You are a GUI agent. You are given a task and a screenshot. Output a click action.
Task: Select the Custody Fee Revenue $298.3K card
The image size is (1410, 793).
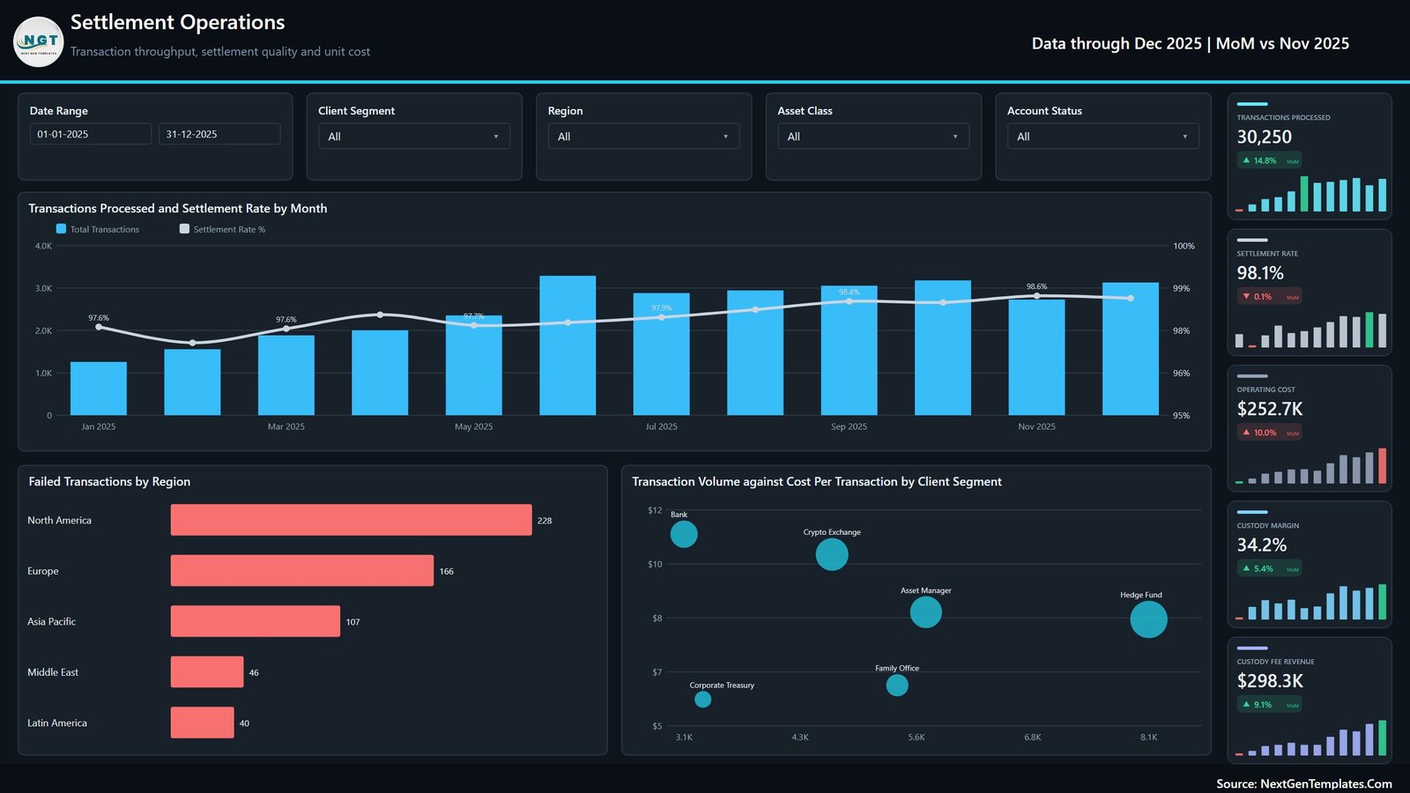pyautogui.click(x=1310, y=700)
